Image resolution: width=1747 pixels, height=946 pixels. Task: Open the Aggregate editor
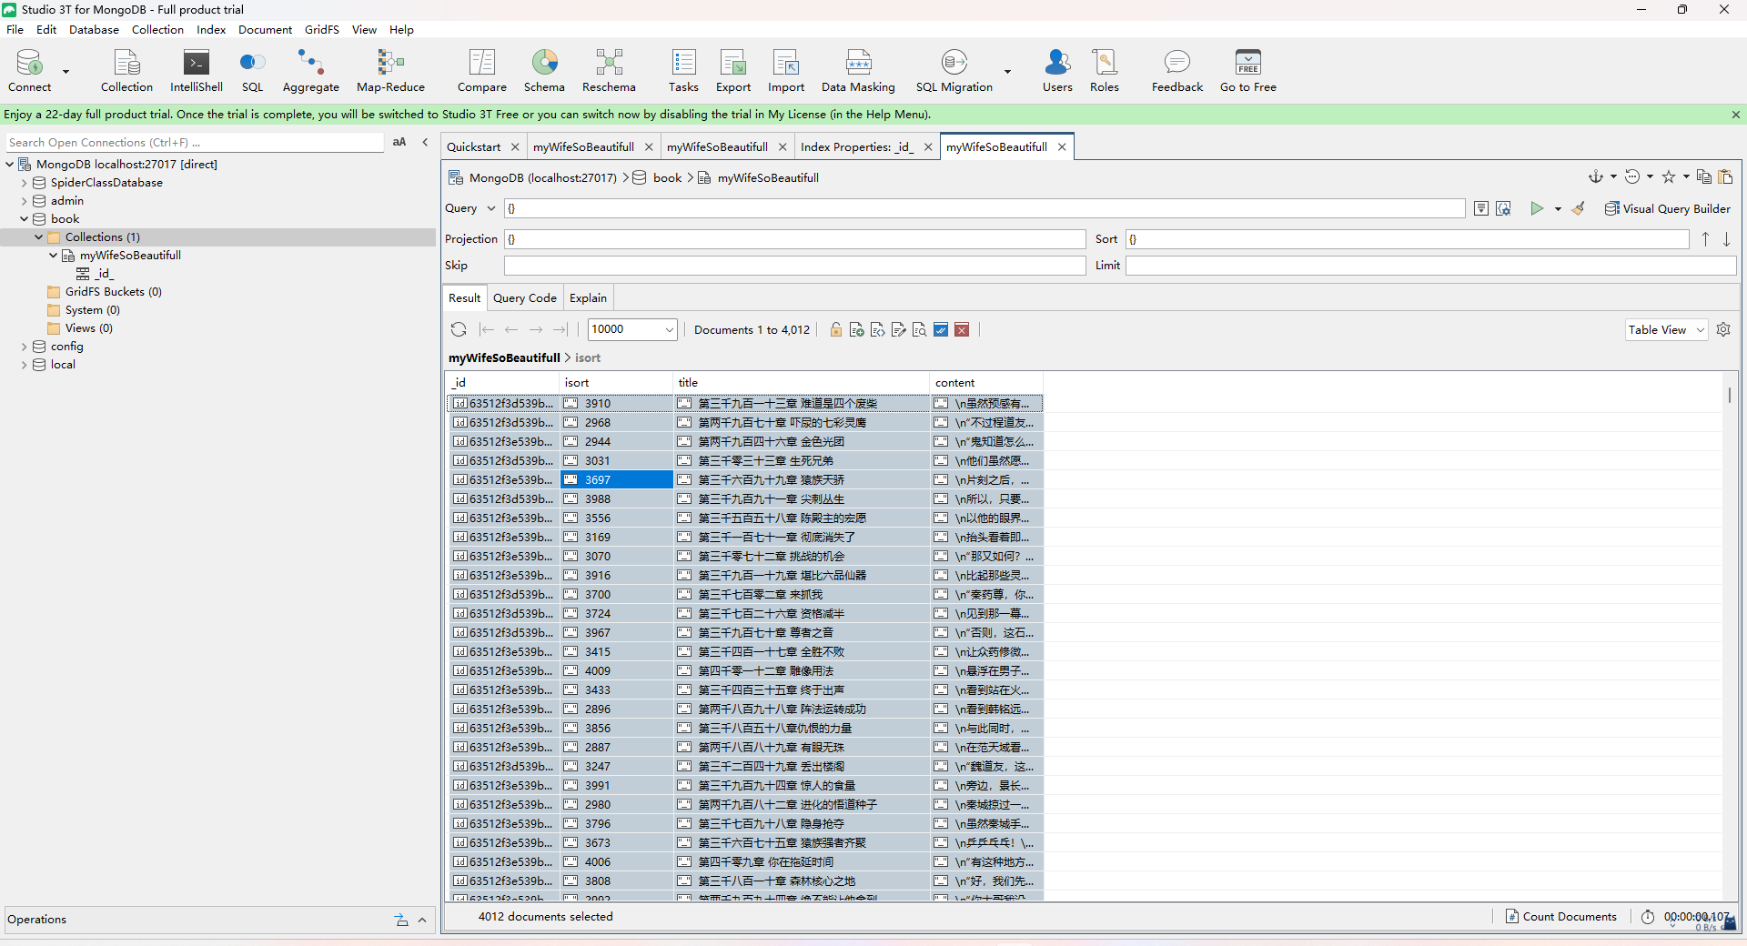[x=310, y=71]
